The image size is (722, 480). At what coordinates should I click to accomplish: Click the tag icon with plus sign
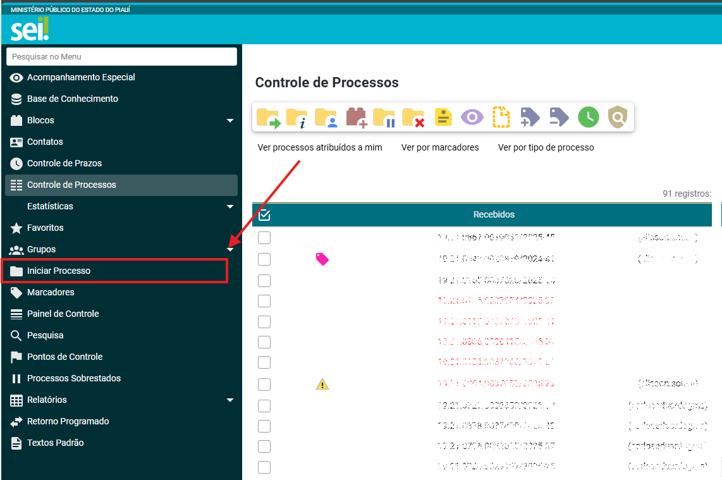[530, 118]
